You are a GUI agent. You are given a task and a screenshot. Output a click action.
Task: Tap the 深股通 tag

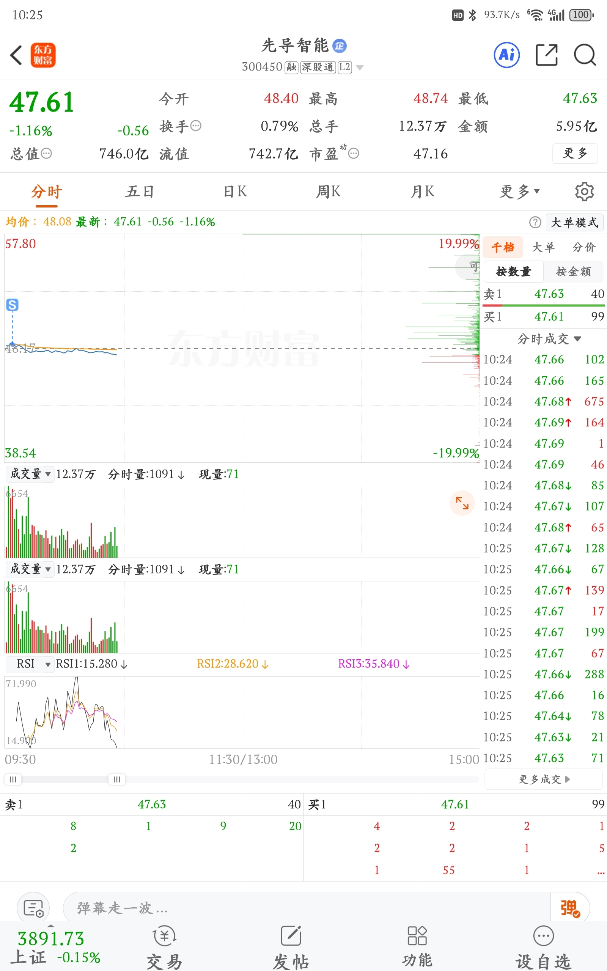point(318,67)
